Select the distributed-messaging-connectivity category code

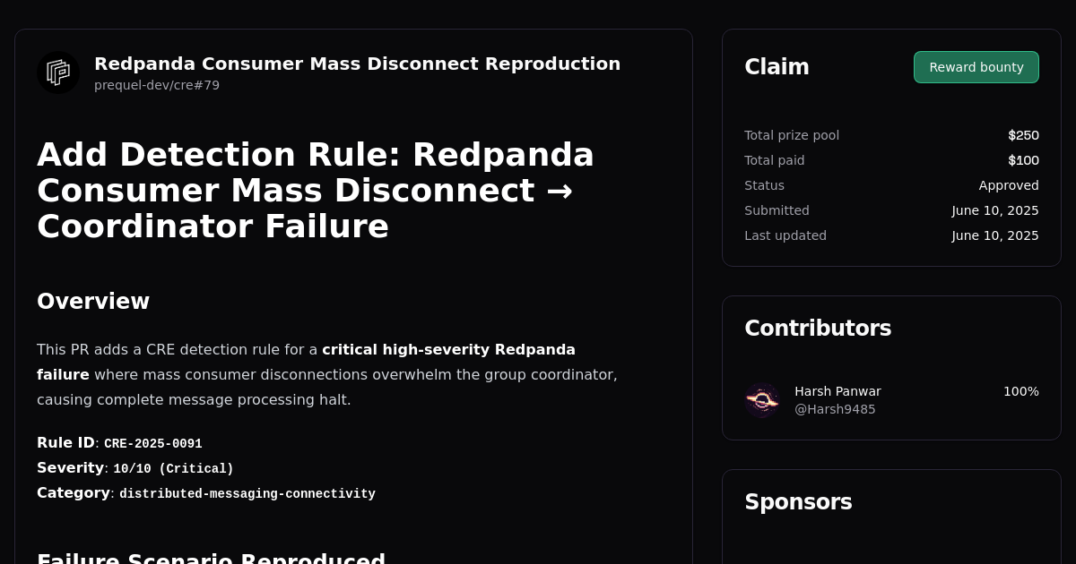[247, 493]
